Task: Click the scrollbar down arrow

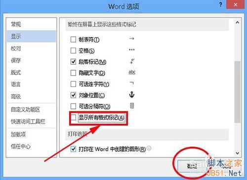Action: tap(237, 153)
